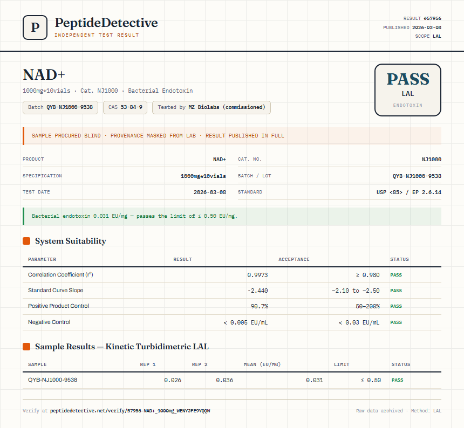Select the mean value 0.031
The width and height of the screenshot is (464, 428).
click(315, 380)
